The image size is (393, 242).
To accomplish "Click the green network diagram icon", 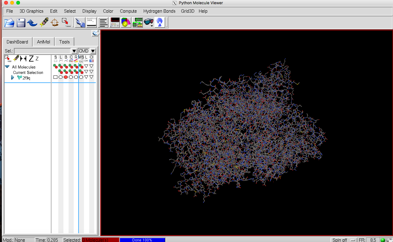I will (x=137, y=23).
